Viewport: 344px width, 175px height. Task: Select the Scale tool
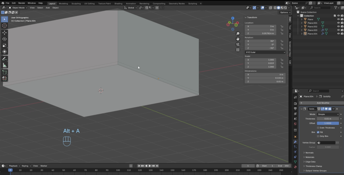pyautogui.click(x=4, y=45)
